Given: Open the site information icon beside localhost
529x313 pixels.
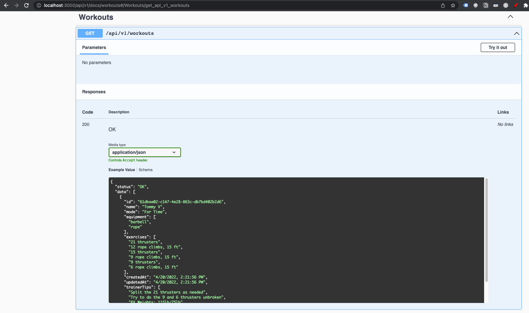Looking at the screenshot, I should click(39, 5).
